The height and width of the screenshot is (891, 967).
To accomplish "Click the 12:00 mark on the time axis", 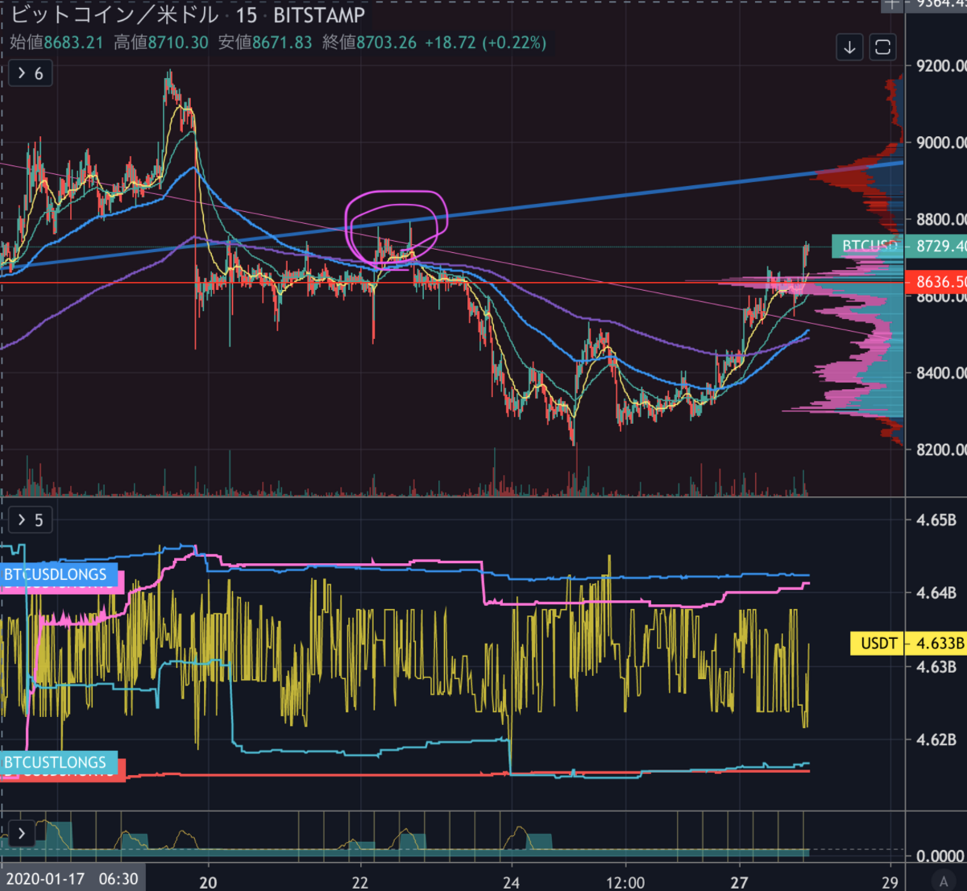I will 625,882.
